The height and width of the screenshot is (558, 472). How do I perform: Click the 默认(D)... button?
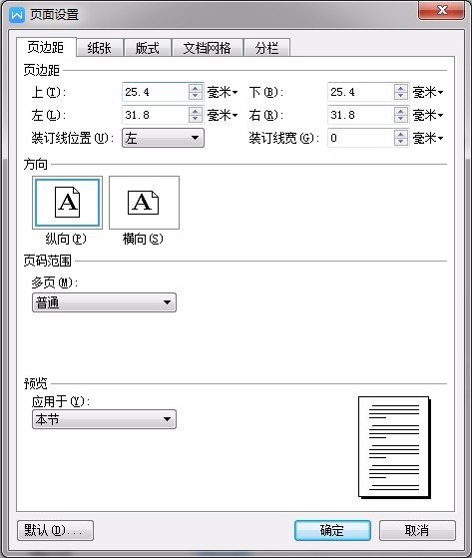click(x=56, y=531)
